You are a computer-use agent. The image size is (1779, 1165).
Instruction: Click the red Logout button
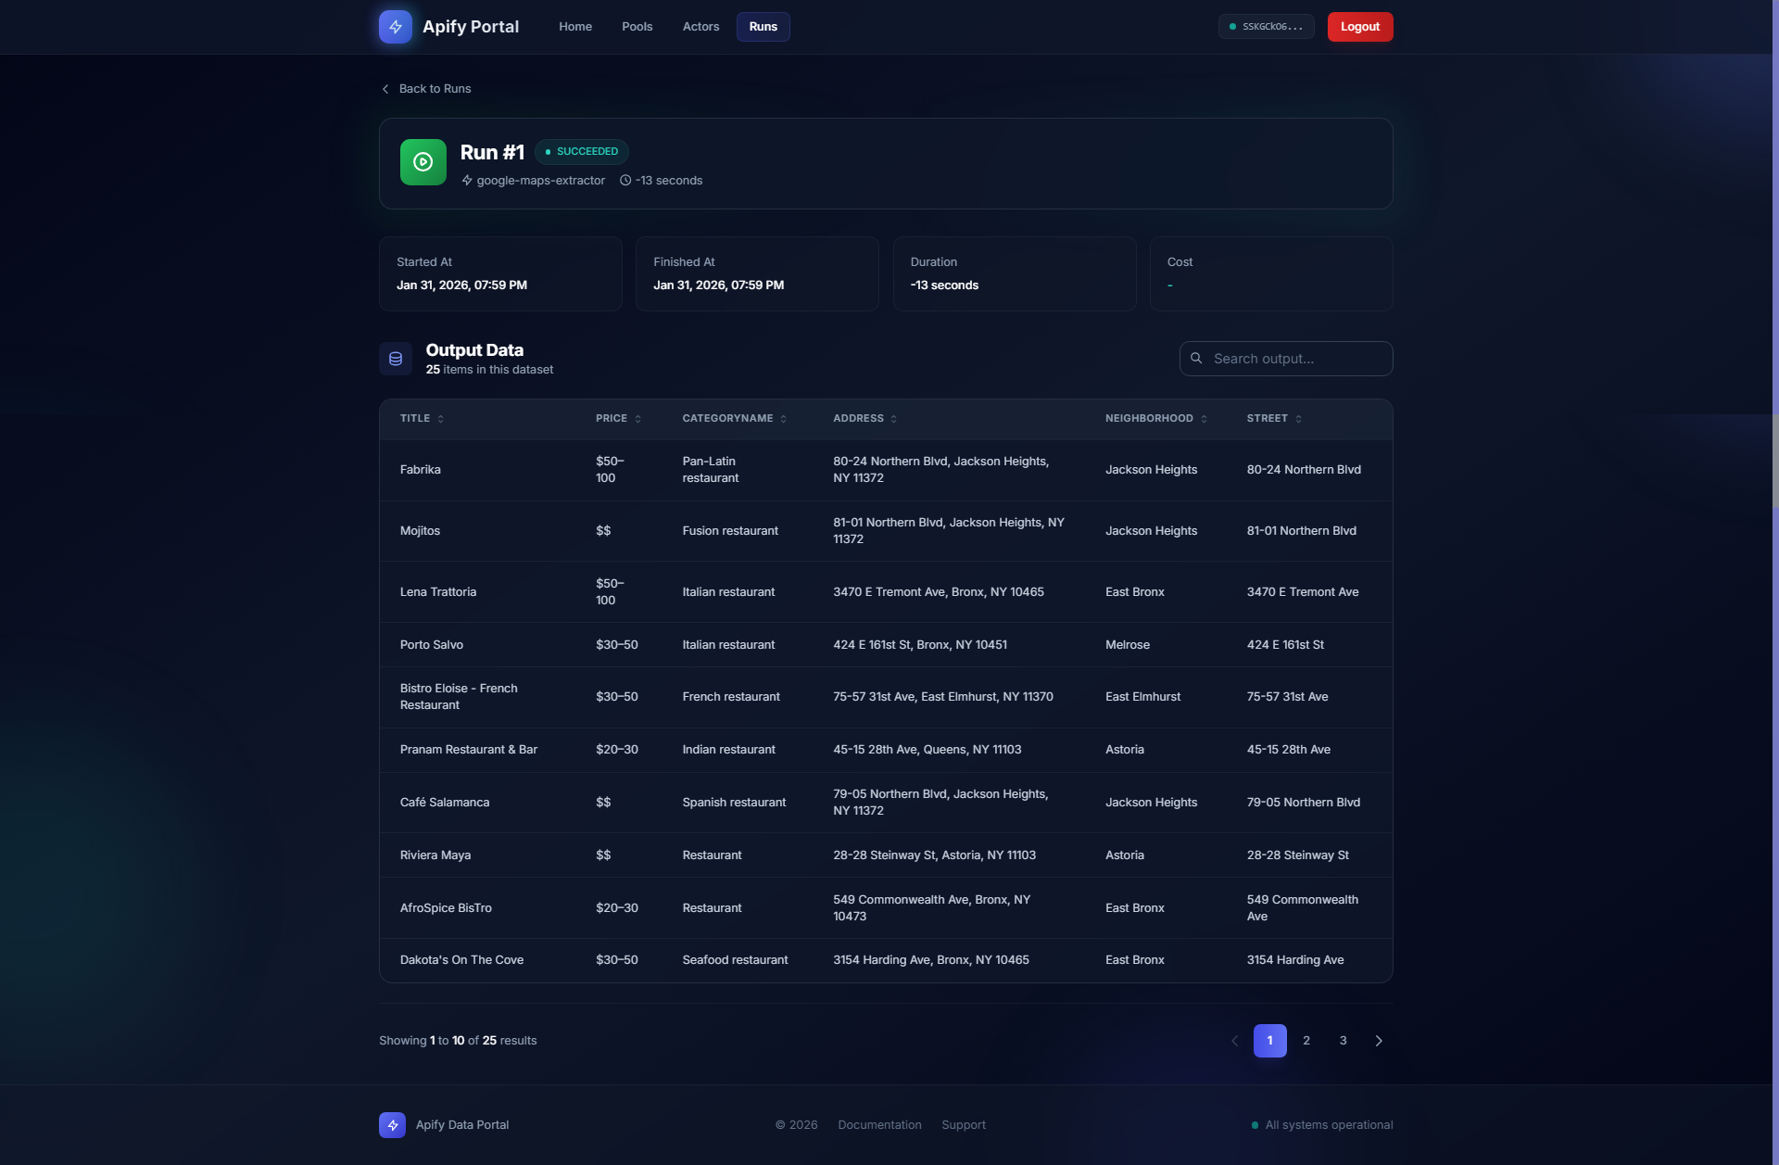pos(1359,27)
